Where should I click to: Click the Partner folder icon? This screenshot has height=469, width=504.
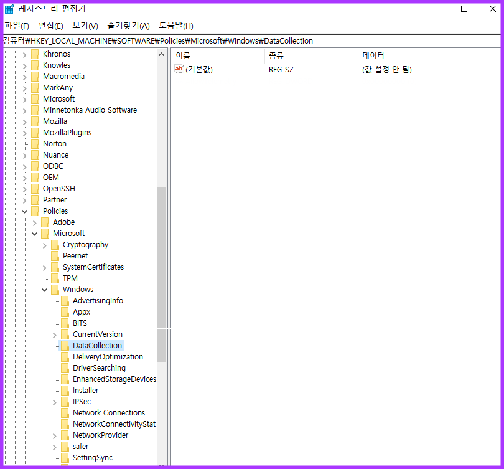(35, 200)
